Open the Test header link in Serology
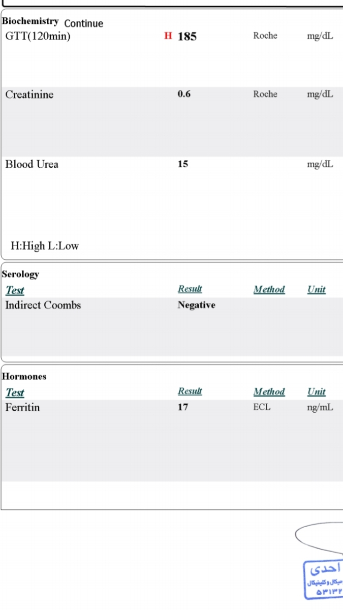This screenshot has height=610, width=343. pyautogui.click(x=15, y=290)
